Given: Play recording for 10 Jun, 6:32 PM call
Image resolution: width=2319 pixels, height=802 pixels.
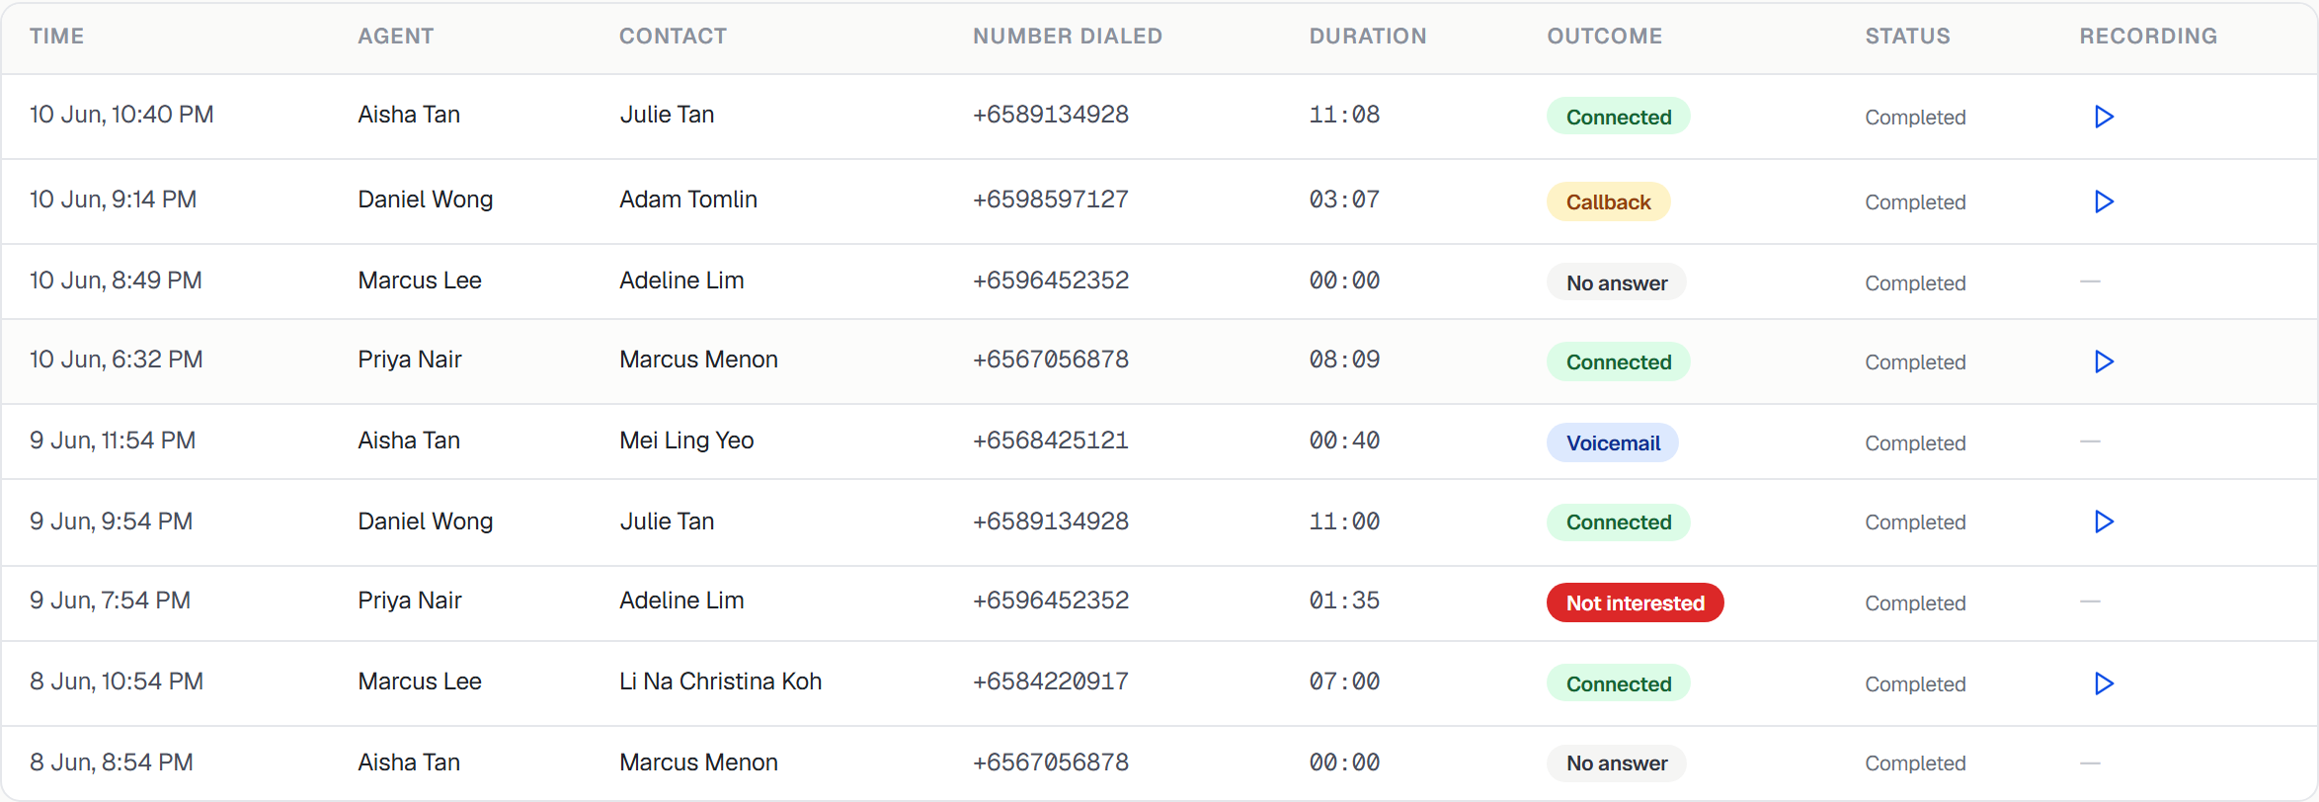Looking at the screenshot, I should pos(2104,361).
